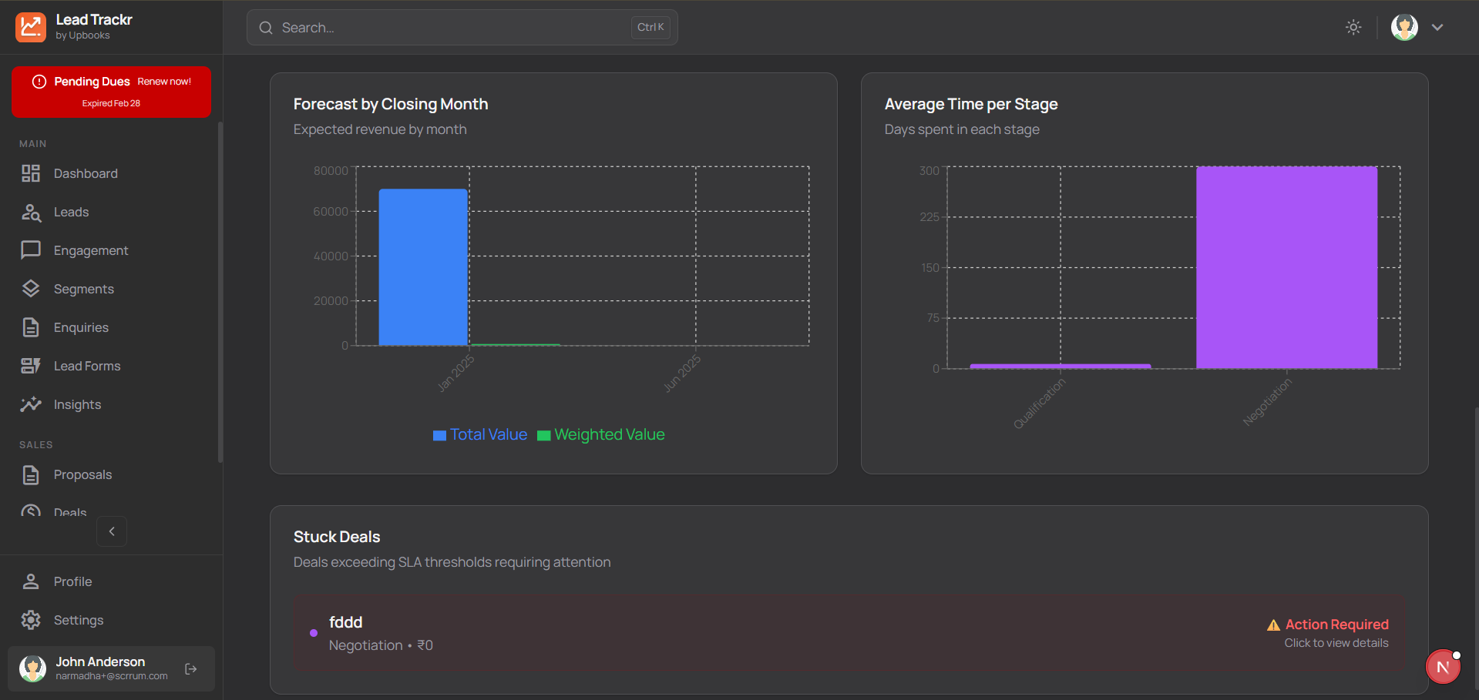This screenshot has height=700, width=1479.
Task: Select the Dashboard icon in sidebar
Action: click(x=31, y=173)
